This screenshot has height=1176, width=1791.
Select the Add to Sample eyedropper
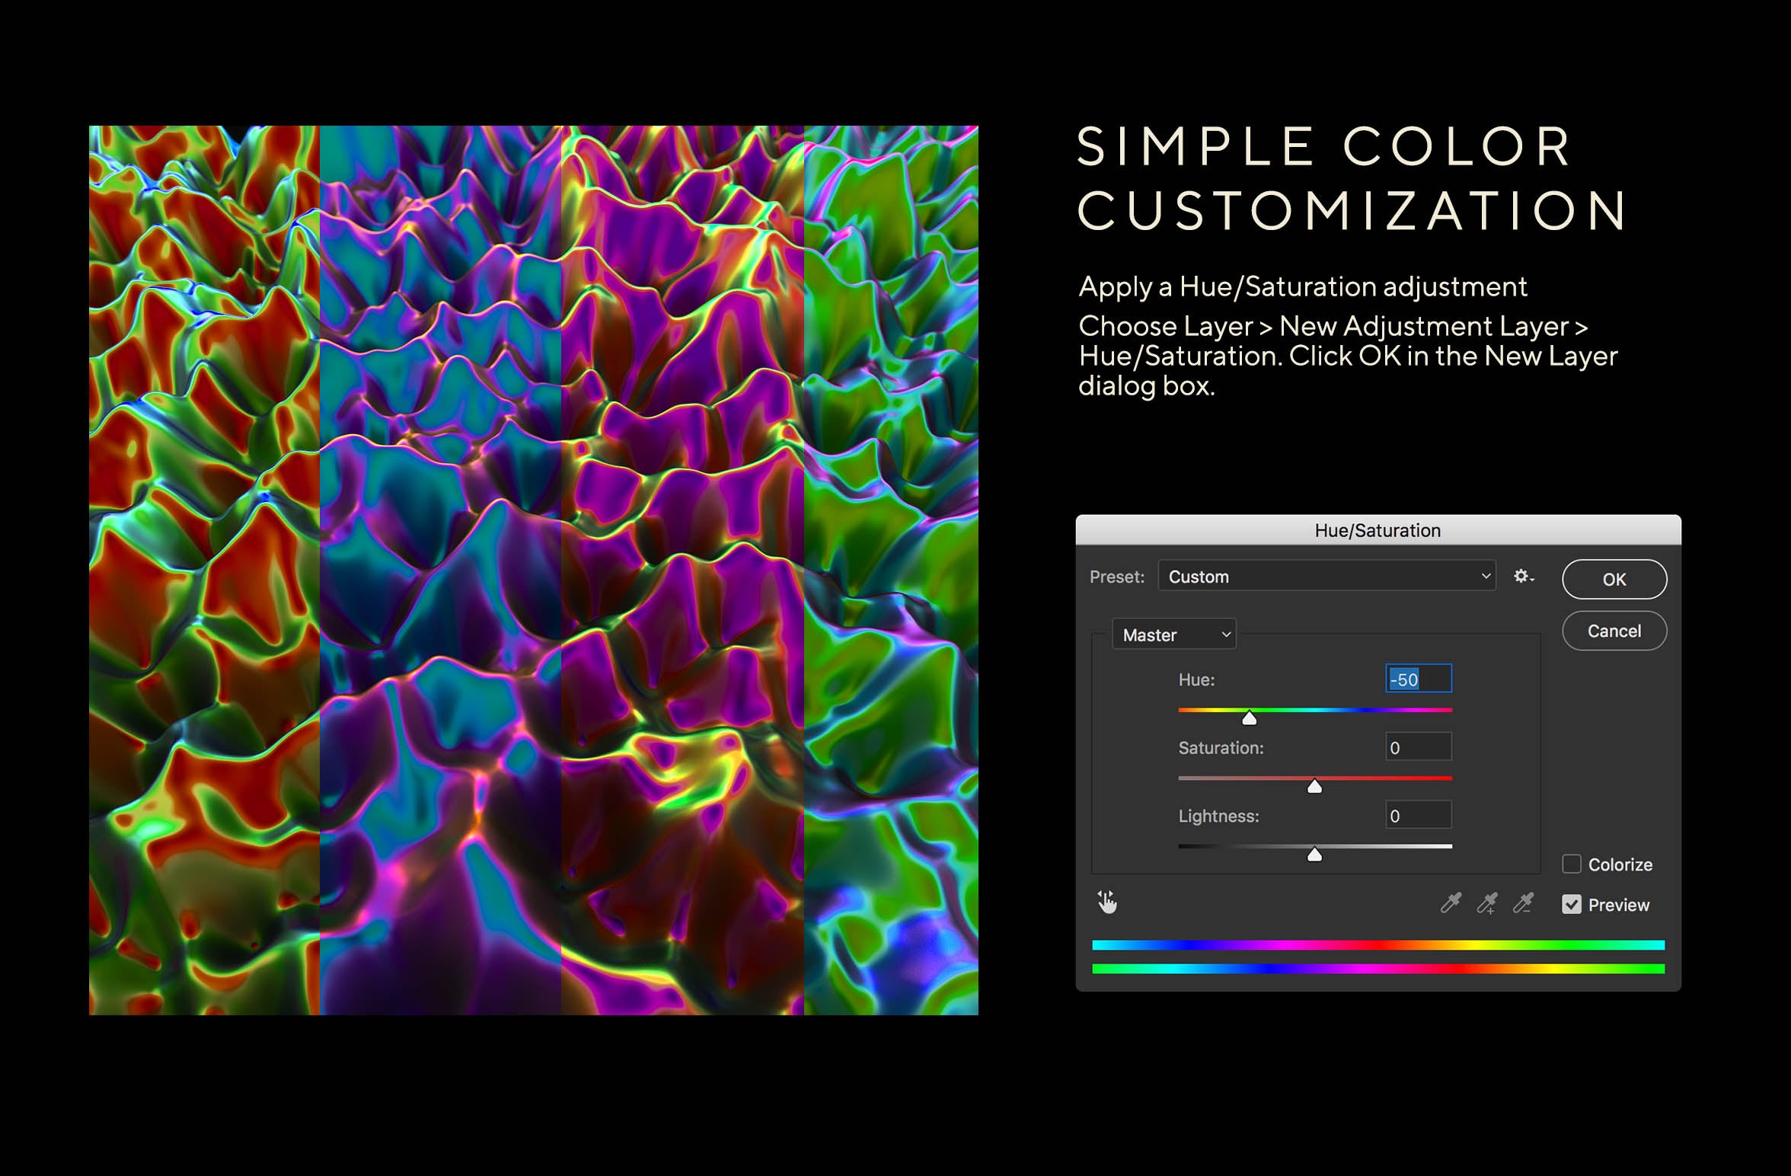pyautogui.click(x=1486, y=903)
